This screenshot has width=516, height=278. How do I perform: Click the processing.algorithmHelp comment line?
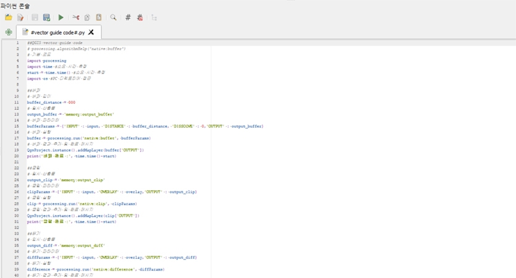[76, 49]
